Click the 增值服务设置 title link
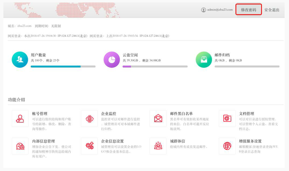 250,141
